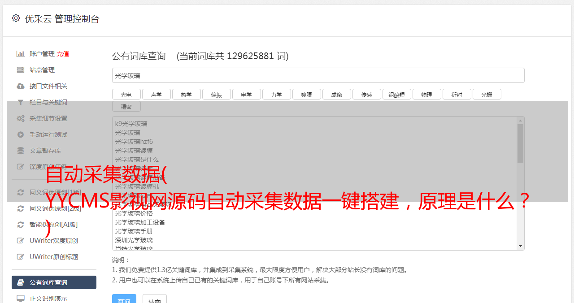Click the gear icon beside 优采云 管理控制台
The image size is (574, 303).
(x=16, y=18)
